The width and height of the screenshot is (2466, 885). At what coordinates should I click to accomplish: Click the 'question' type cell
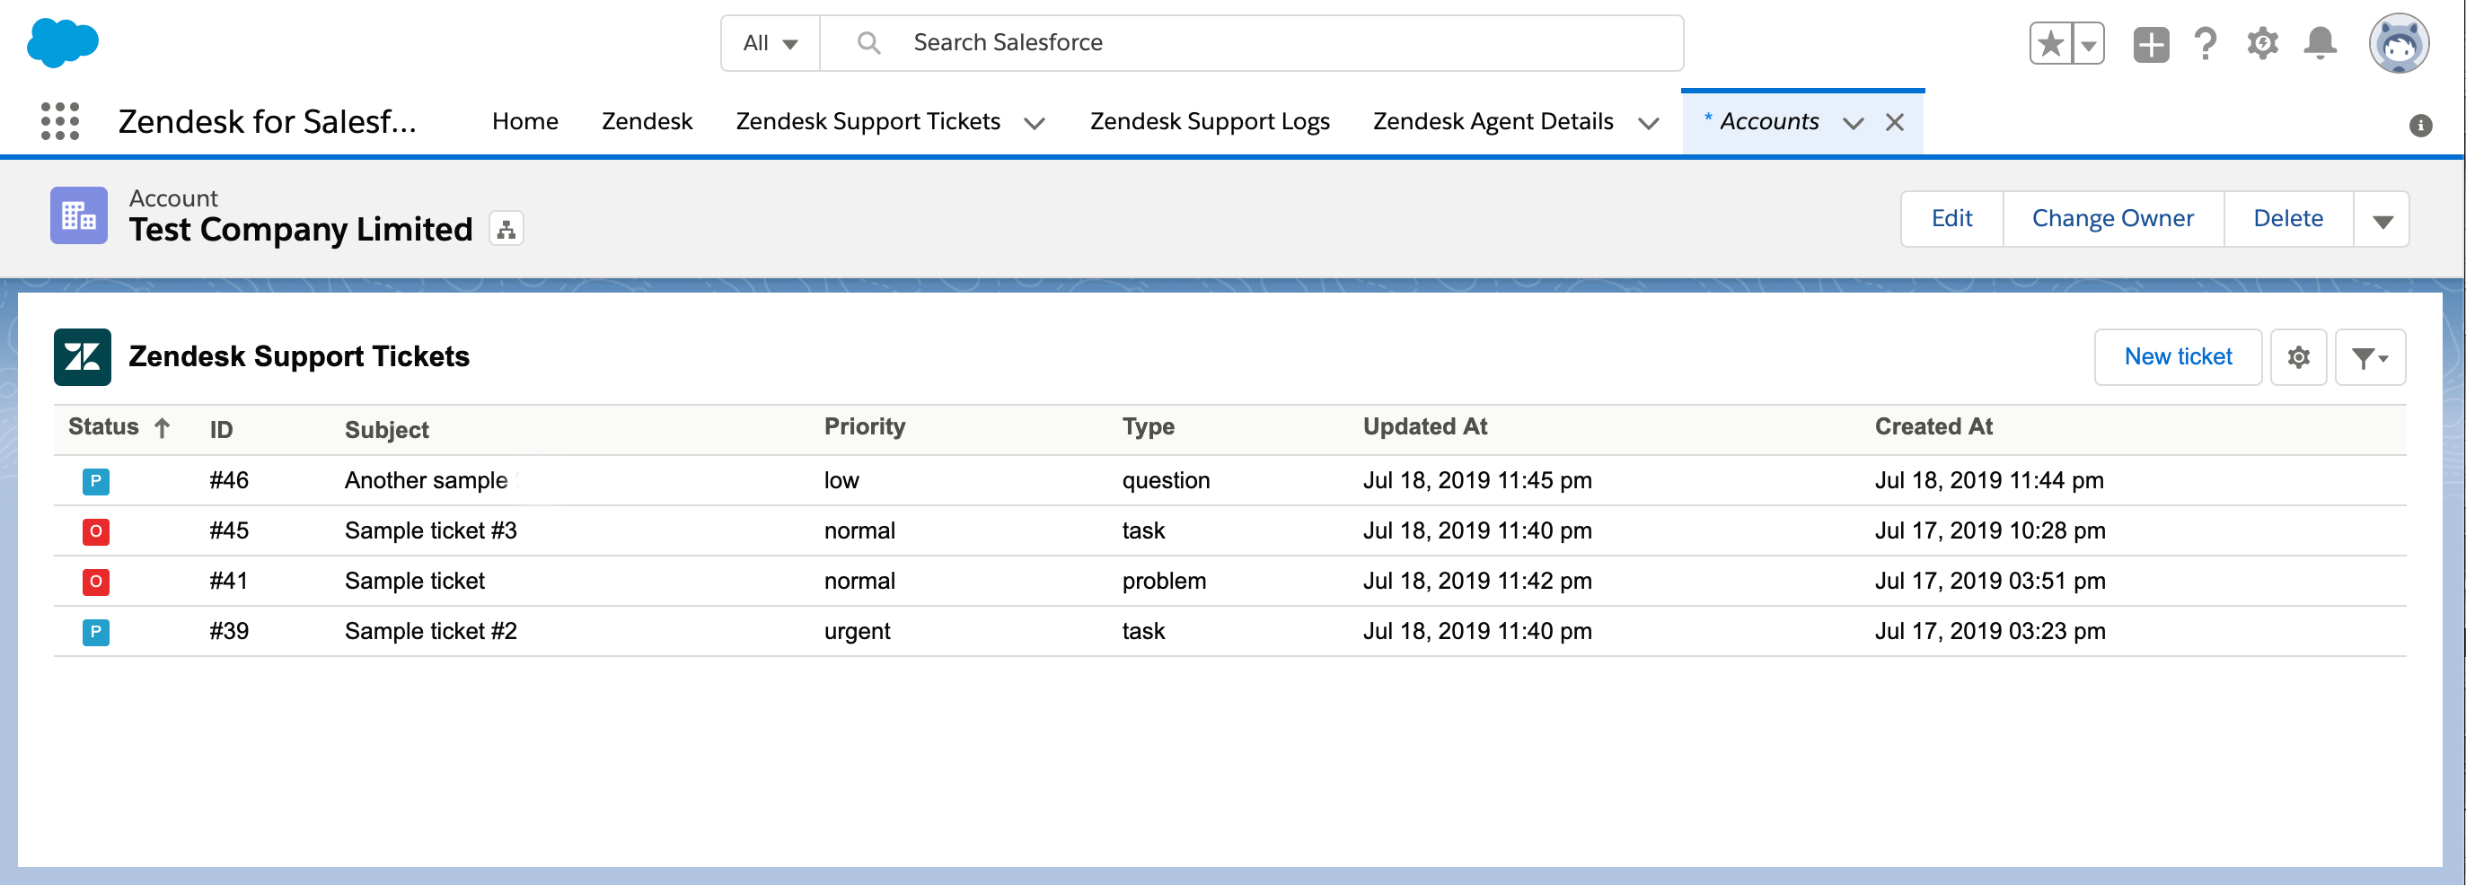click(x=1165, y=480)
